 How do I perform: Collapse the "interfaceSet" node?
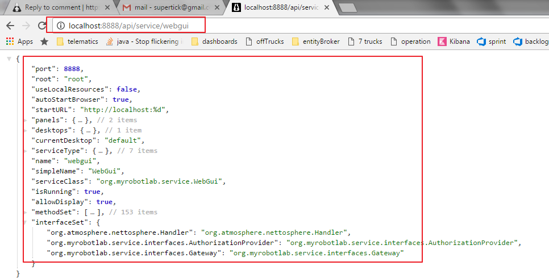tap(25, 222)
